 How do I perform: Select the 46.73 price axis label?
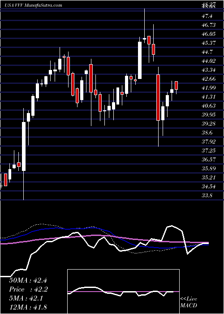click(x=209, y=25)
